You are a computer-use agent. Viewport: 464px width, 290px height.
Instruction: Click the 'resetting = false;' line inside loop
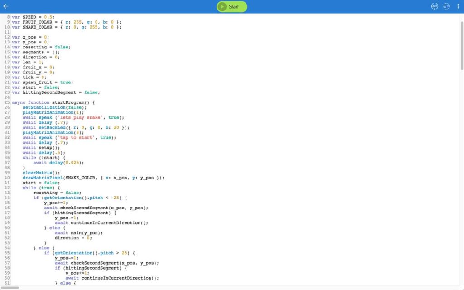(57, 193)
